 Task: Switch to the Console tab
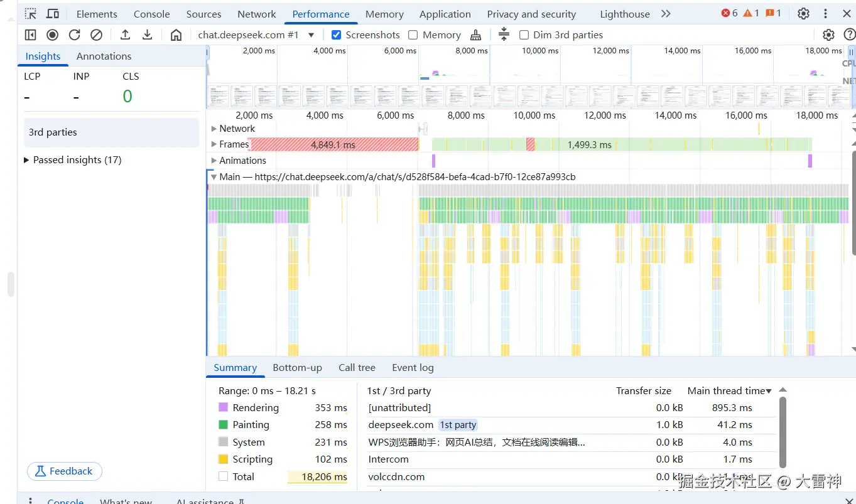152,14
